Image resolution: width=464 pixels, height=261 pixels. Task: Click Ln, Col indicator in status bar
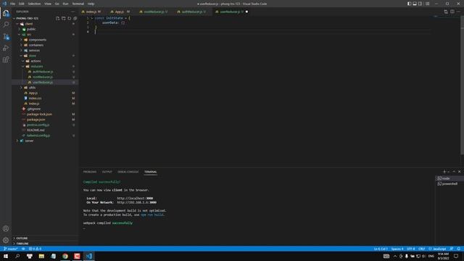[381, 249]
